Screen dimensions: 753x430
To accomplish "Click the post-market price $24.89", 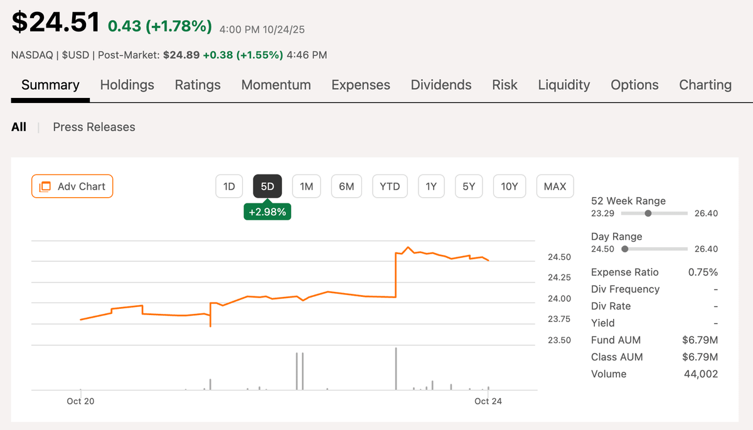I will 181,55.
